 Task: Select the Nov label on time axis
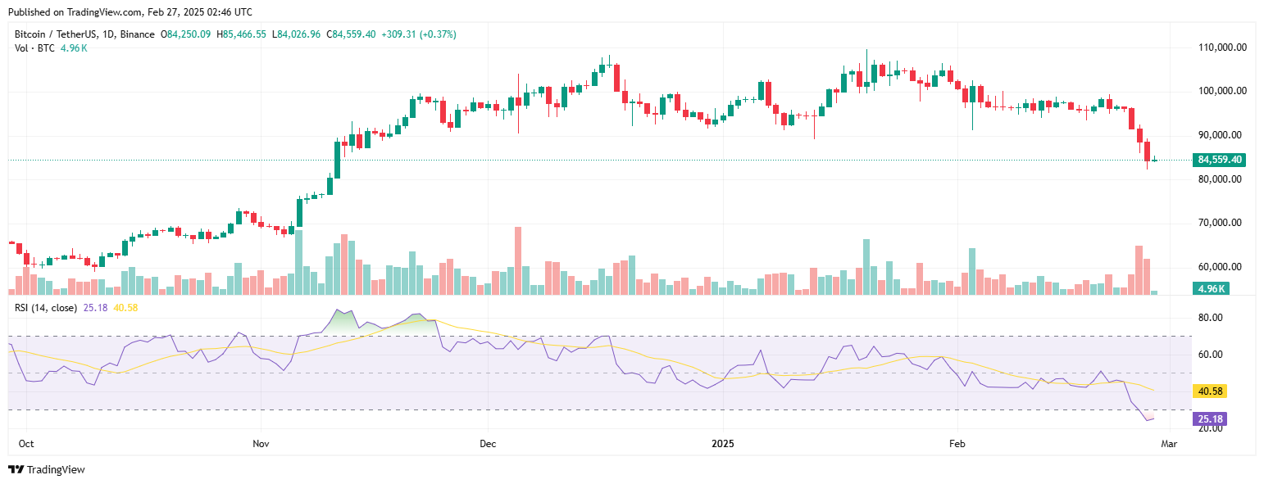[x=261, y=444]
